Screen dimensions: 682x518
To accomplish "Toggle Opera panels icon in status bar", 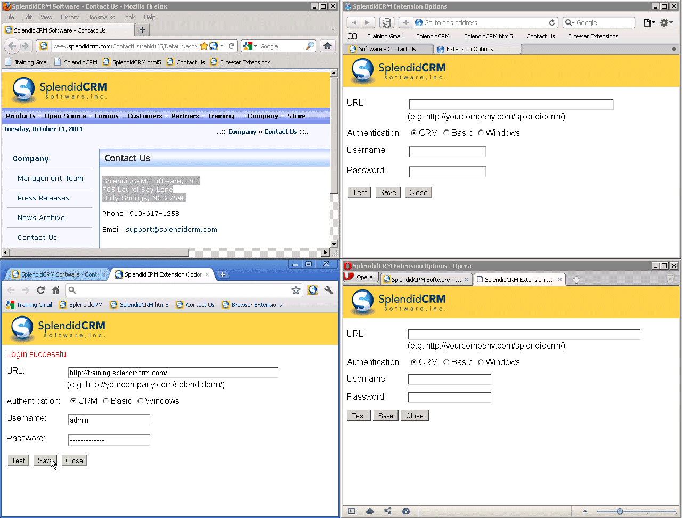I will (352, 511).
